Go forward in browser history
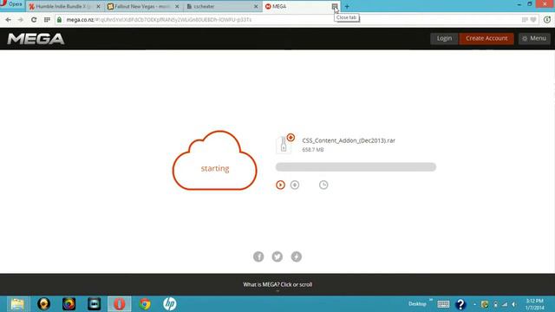The image size is (555, 312). coord(21,20)
